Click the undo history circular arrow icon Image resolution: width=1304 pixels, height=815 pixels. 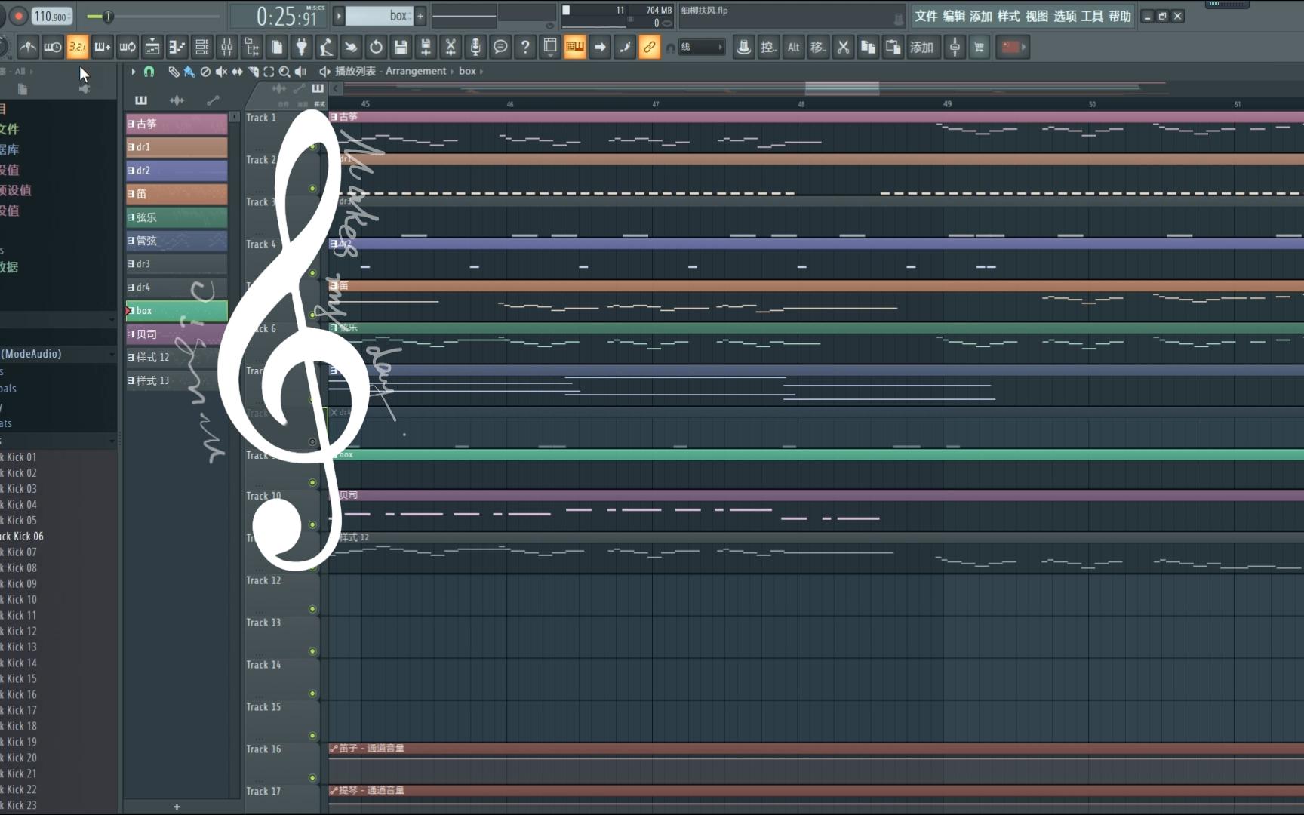[x=376, y=48]
